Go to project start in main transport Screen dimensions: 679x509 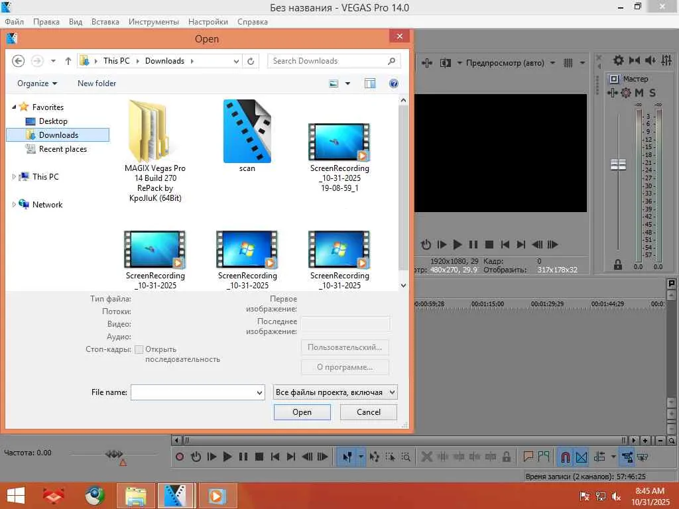click(275, 457)
